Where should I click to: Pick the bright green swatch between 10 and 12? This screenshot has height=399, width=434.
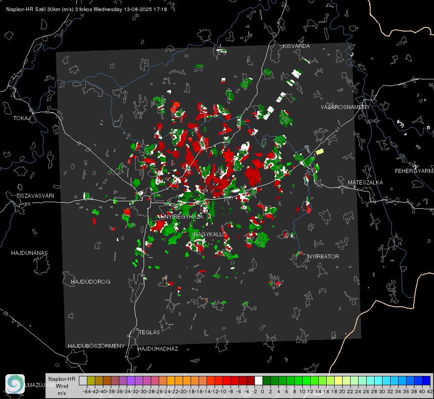(306, 380)
